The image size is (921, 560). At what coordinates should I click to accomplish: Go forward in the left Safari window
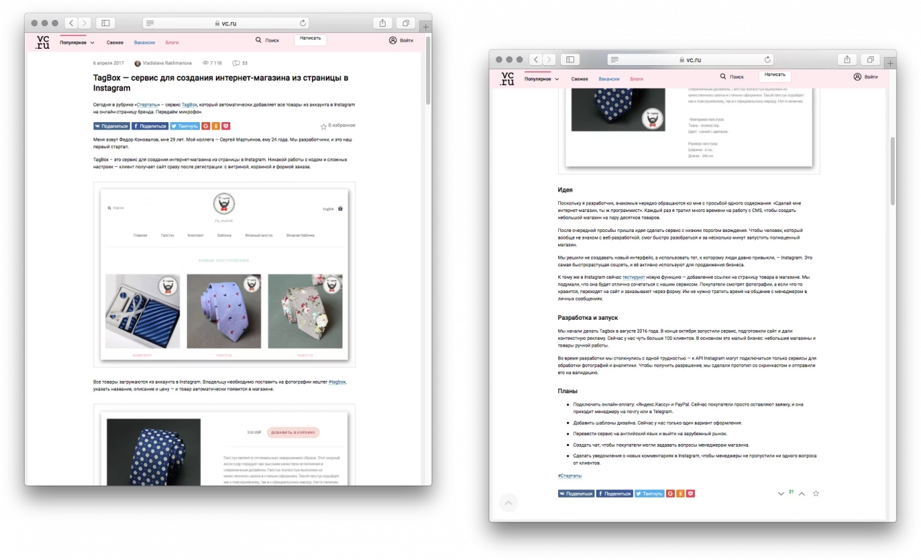click(x=84, y=23)
